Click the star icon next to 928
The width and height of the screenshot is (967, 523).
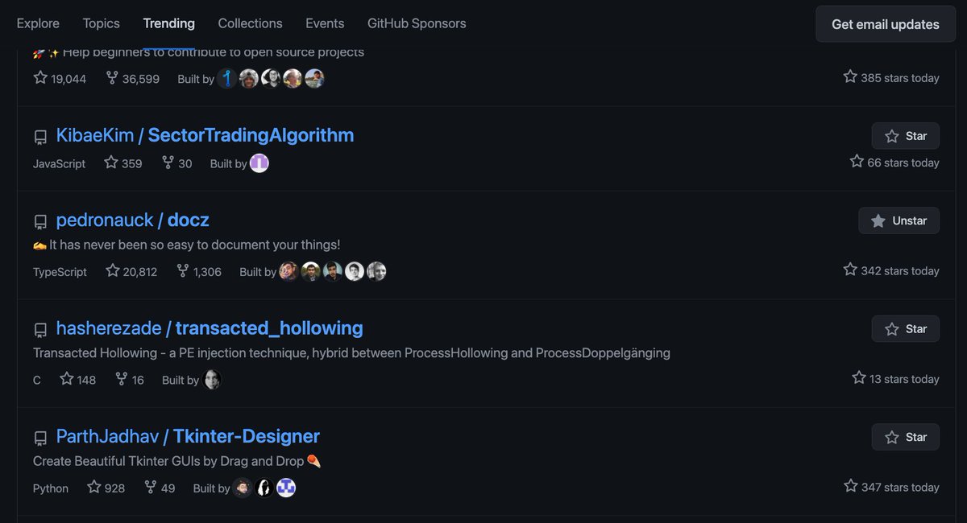[x=93, y=488]
